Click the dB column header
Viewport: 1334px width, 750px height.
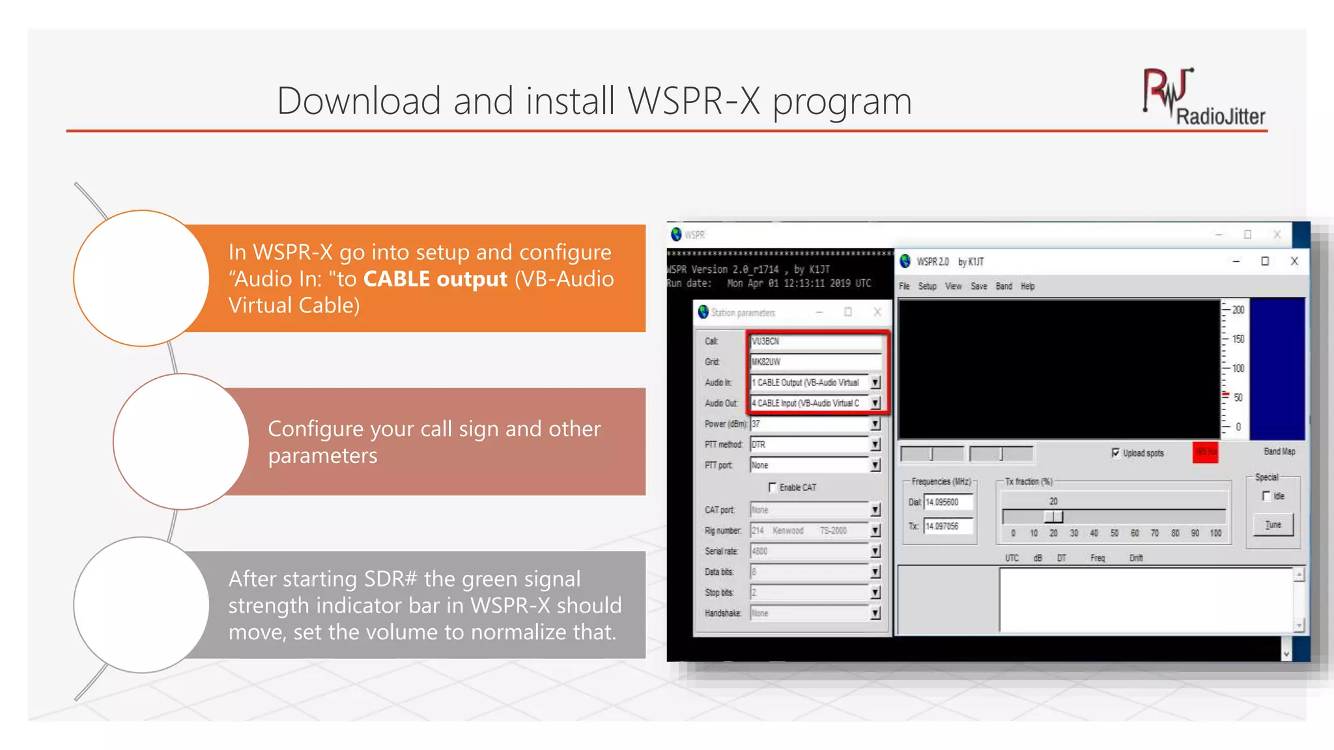point(1038,558)
